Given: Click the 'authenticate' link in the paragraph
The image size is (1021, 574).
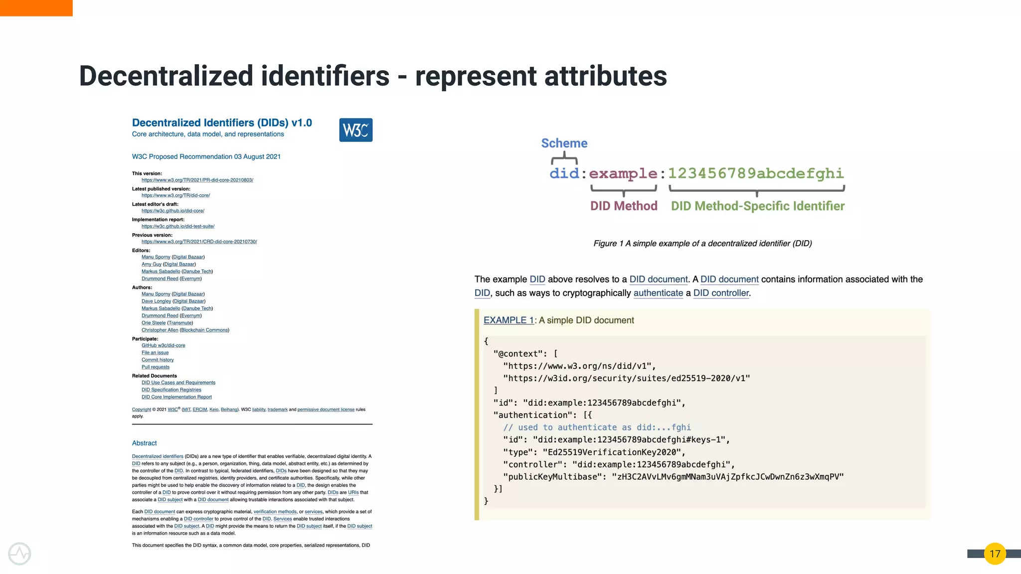Looking at the screenshot, I should [658, 293].
